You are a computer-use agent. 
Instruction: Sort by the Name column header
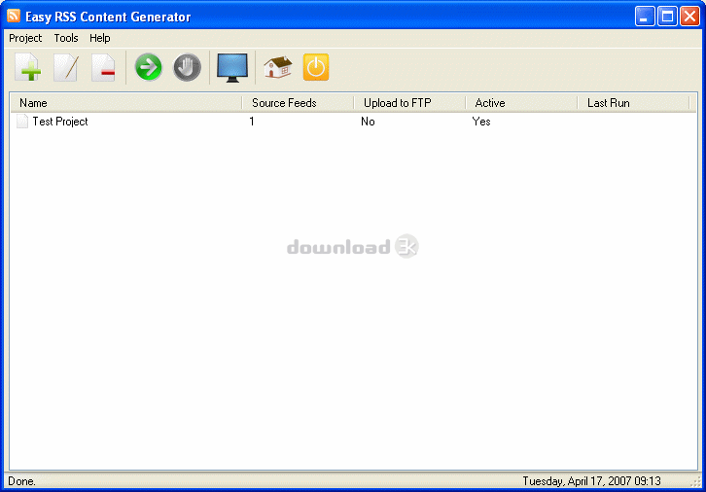[x=126, y=103]
